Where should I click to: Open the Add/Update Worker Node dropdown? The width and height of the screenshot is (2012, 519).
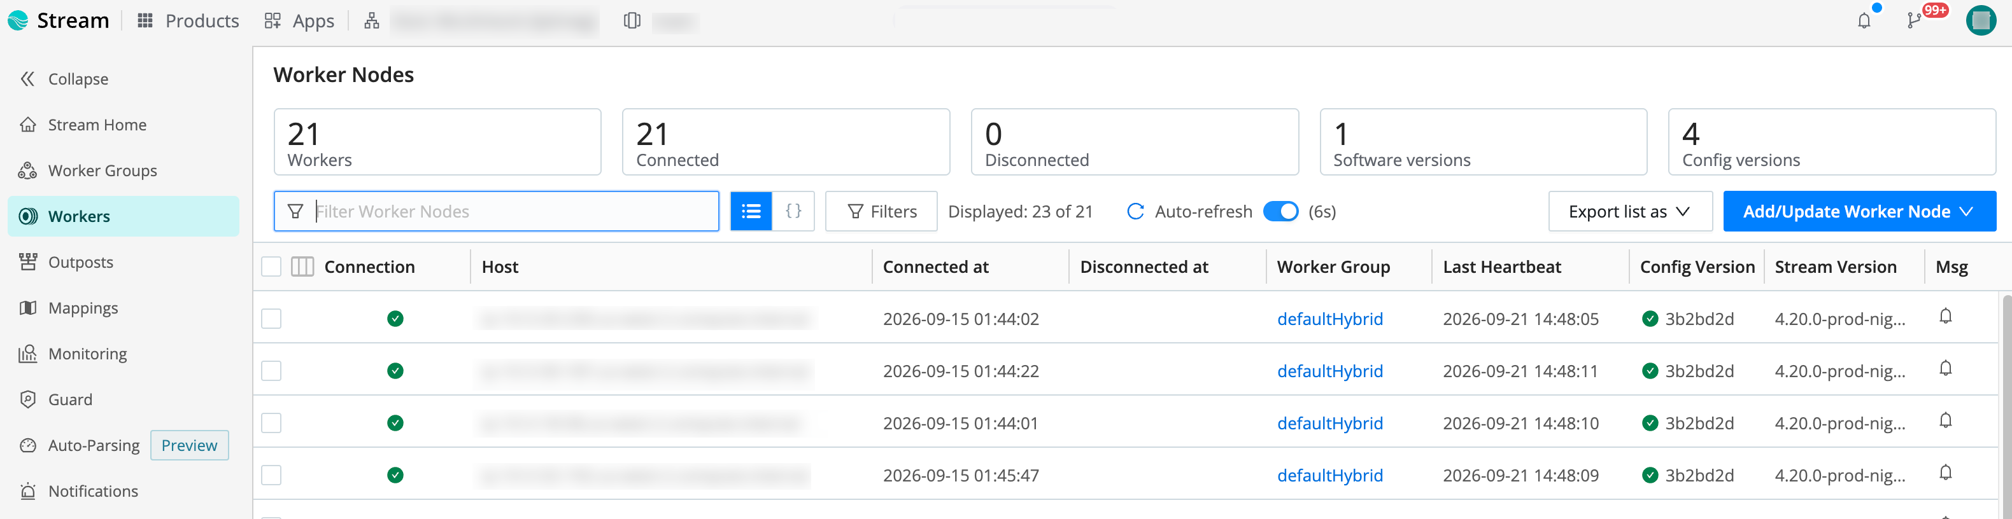[x=1859, y=212]
